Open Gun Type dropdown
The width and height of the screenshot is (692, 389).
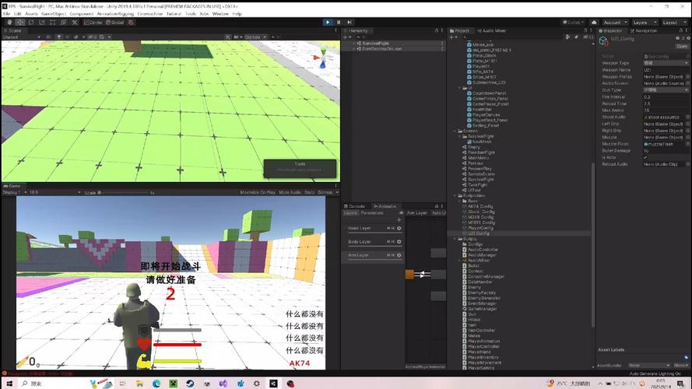coord(666,90)
